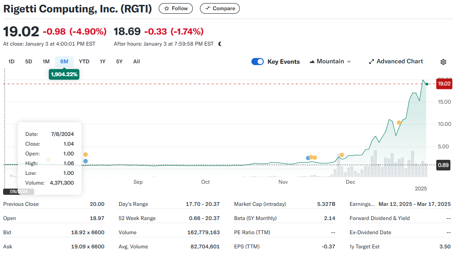Click the Open value 18.97
Viewport: 458px width, 255px height.
[x=97, y=218]
